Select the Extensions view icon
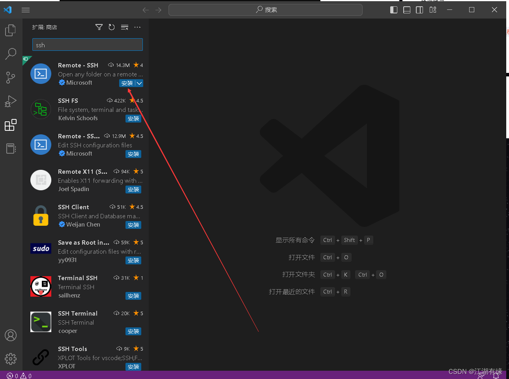509x379 pixels. (11, 125)
